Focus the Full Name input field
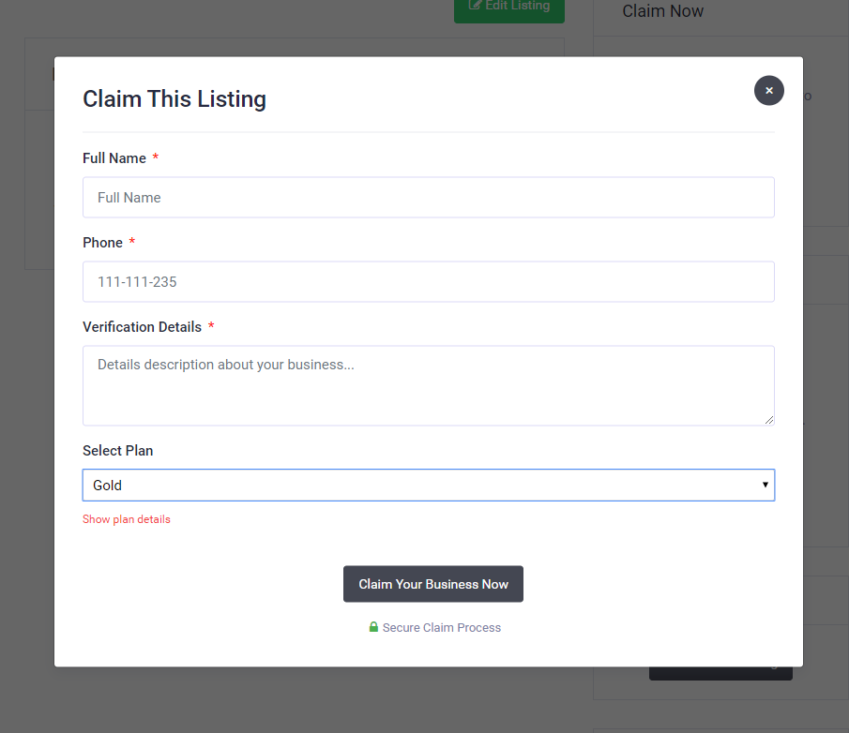 click(429, 197)
